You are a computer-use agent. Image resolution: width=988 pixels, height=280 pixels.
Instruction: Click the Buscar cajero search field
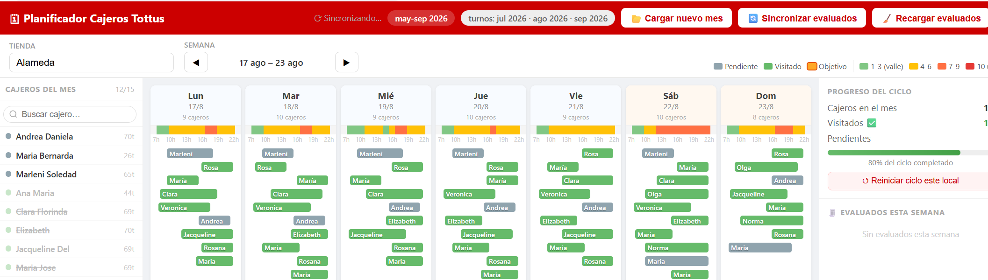pos(70,114)
